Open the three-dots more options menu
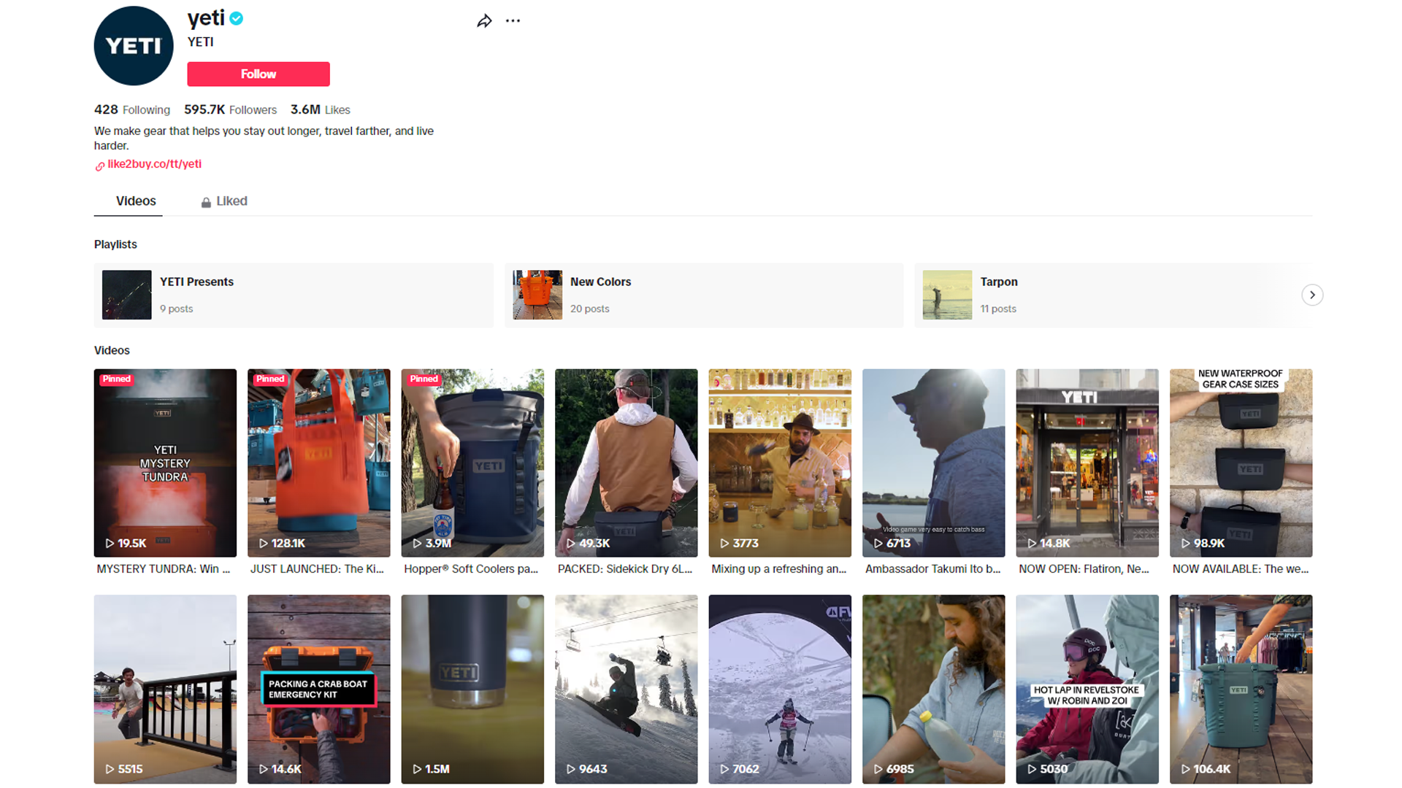The height and width of the screenshot is (788, 1402). tap(513, 21)
